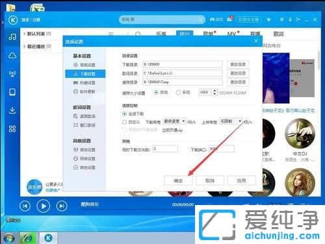This screenshot has height=244, width=325.
Task: Click 更改目录 for the 下载目录 row
Action: point(238,64)
